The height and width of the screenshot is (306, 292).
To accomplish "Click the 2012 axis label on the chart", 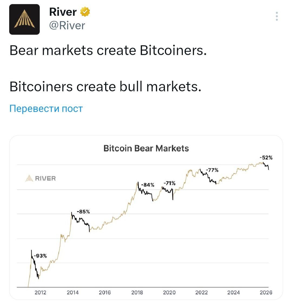I will (x=41, y=293).
